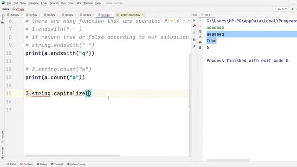Open the Project tool window sidebar
Image resolution: width=297 pixels, height=167 pixels.
2,19
